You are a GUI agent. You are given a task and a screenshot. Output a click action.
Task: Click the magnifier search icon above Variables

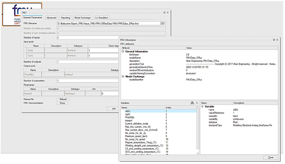click(197, 103)
